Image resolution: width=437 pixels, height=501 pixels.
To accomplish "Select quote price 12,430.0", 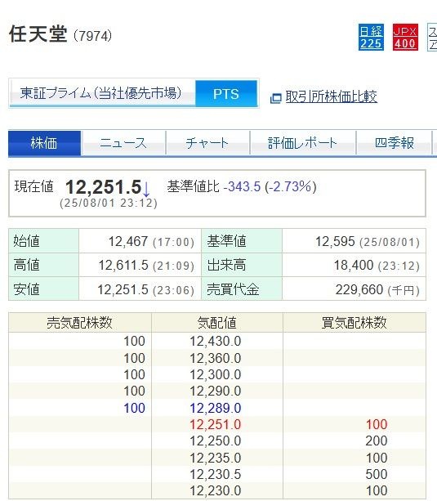I will pos(216,342).
